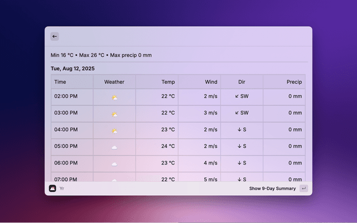Click the partly cloudy icon for 02:00 PM
Screen dimensions: 357x223
click(x=114, y=96)
